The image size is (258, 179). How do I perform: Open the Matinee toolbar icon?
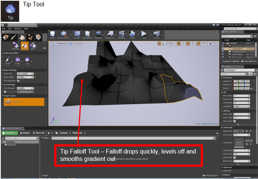click(x=121, y=35)
